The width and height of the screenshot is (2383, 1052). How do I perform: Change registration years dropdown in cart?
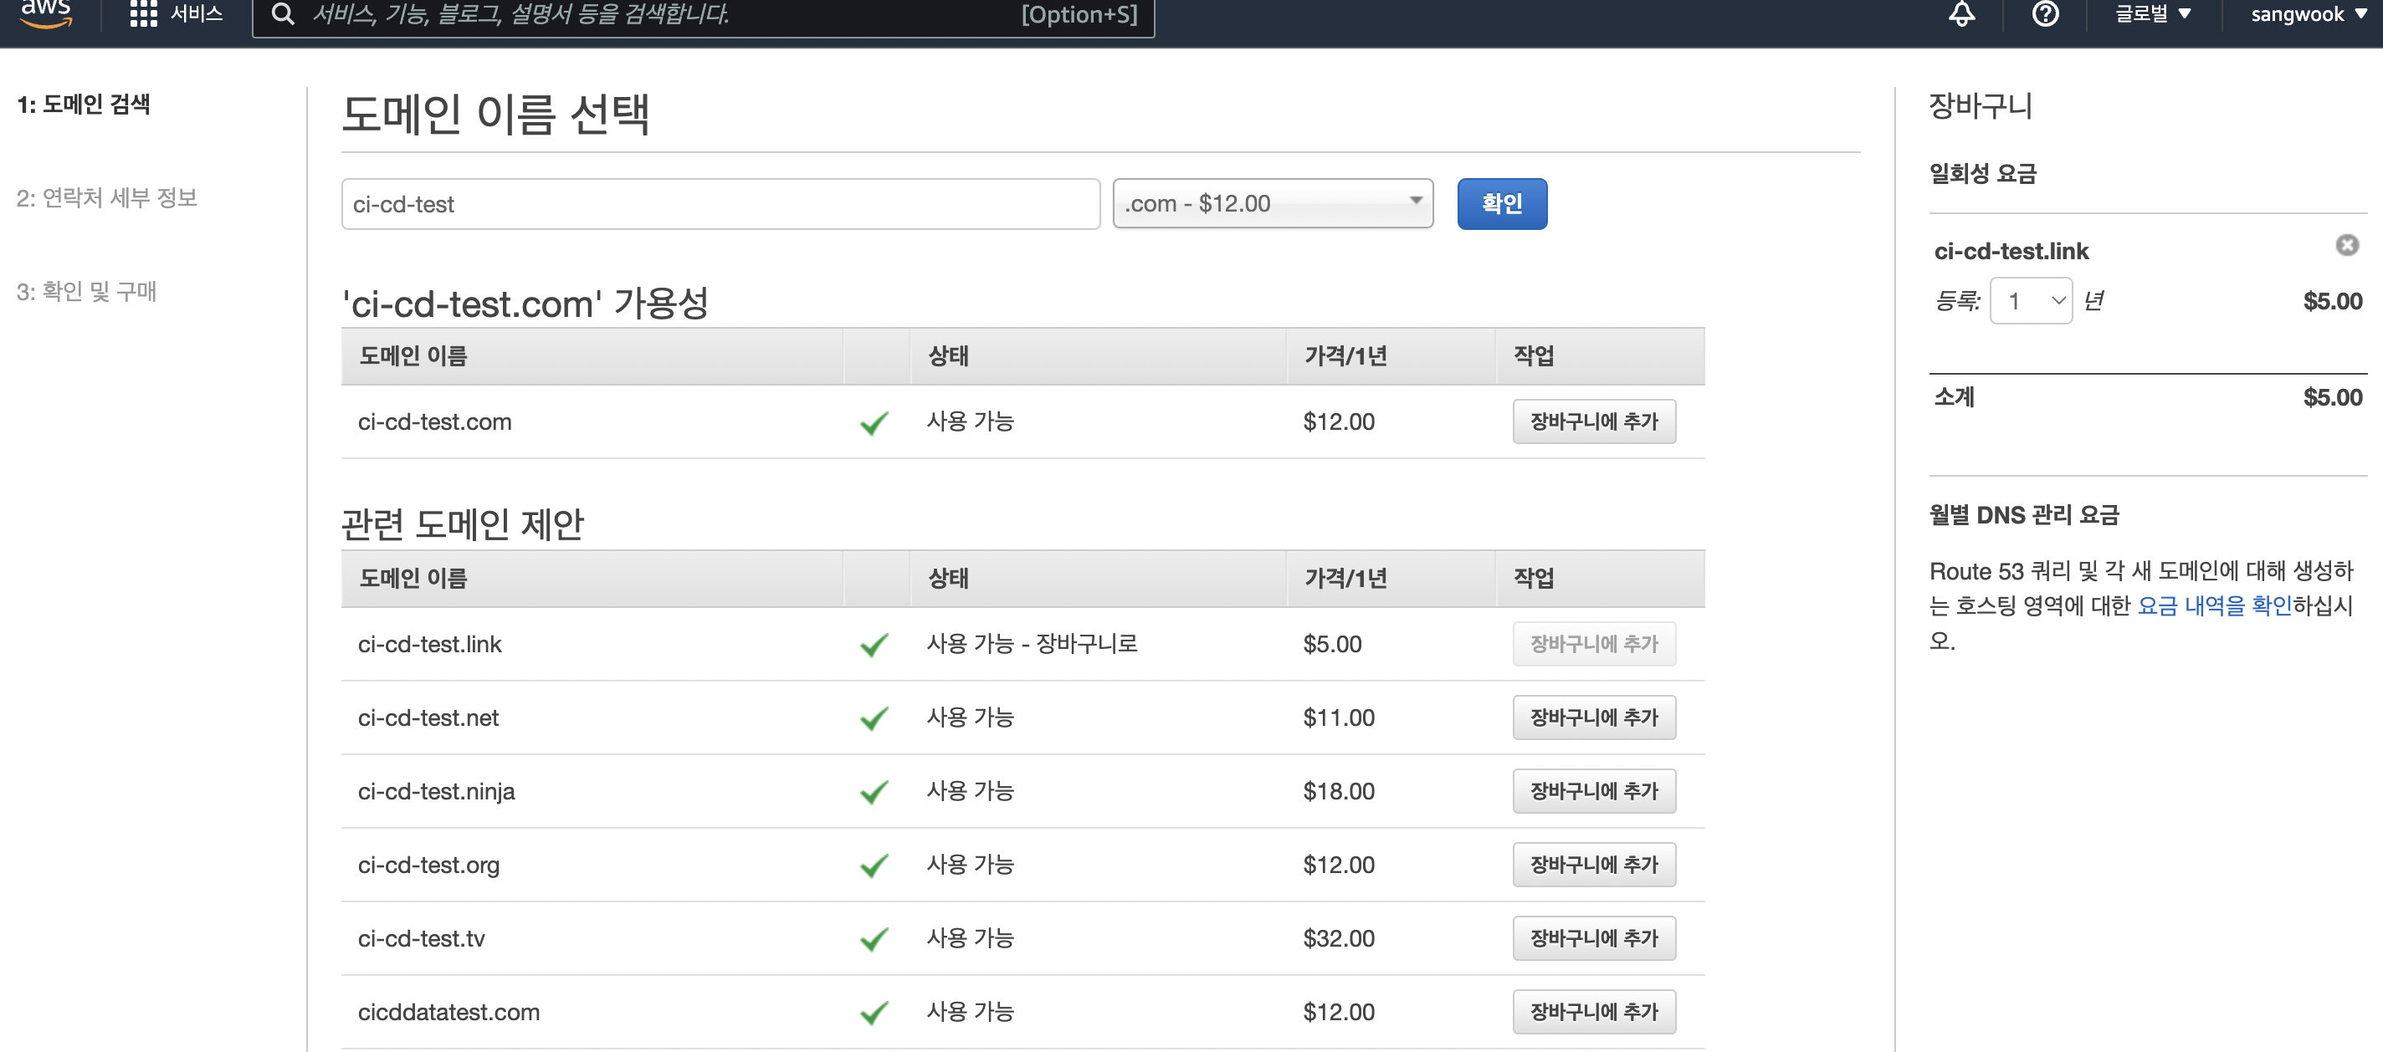click(2030, 301)
